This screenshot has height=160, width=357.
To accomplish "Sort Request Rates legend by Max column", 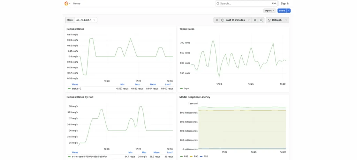I will tap(137, 84).
